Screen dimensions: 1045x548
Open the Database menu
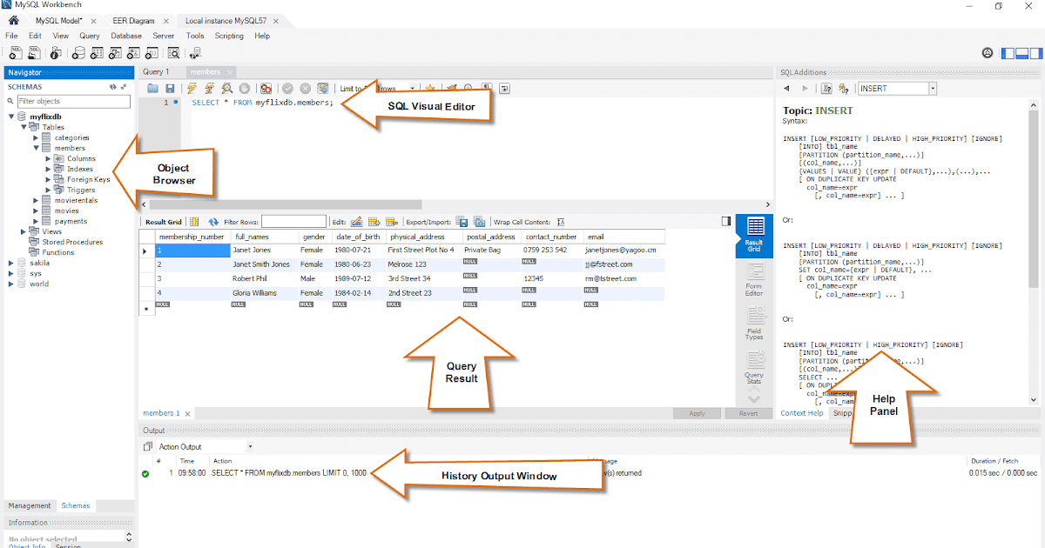point(126,36)
